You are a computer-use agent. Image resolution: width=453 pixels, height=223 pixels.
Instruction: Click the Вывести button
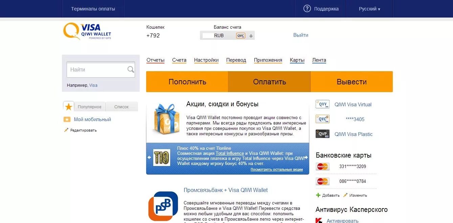coord(352,82)
